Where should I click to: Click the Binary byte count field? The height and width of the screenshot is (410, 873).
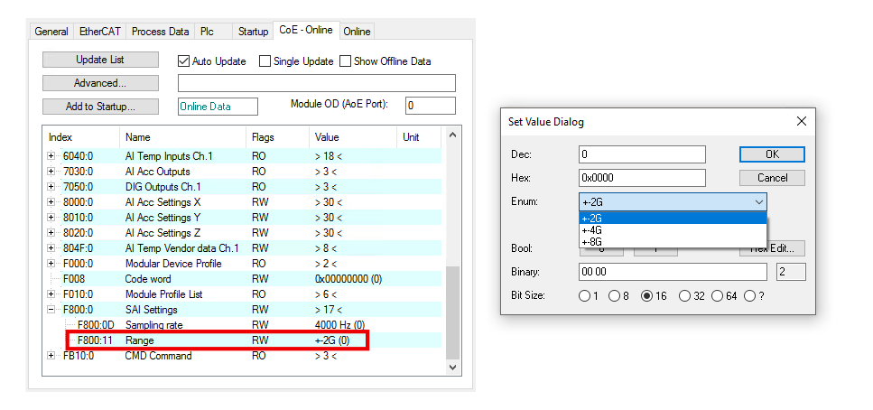click(791, 272)
